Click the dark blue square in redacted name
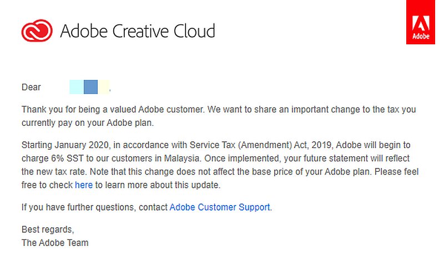The width and height of the screenshot is (444, 271). pyautogui.click(x=90, y=87)
